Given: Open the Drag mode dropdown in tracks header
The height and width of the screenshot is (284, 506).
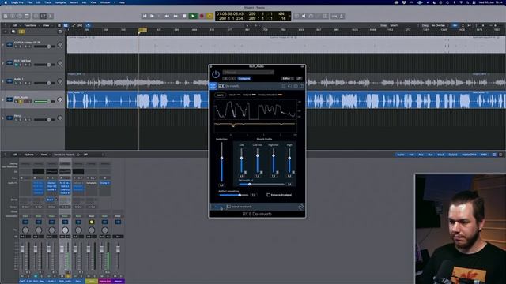Looking at the screenshot, I should coord(439,25).
